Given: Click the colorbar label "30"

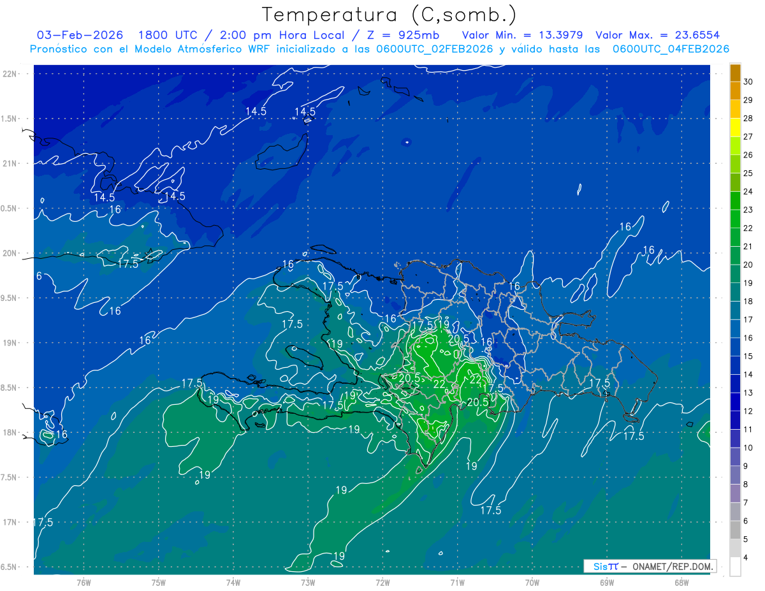Looking at the screenshot, I should 748,82.
